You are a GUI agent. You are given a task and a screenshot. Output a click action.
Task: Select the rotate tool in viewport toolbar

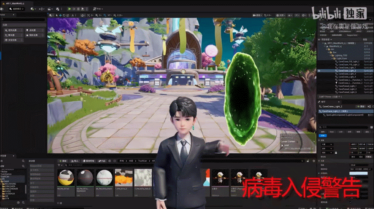(63, 15)
